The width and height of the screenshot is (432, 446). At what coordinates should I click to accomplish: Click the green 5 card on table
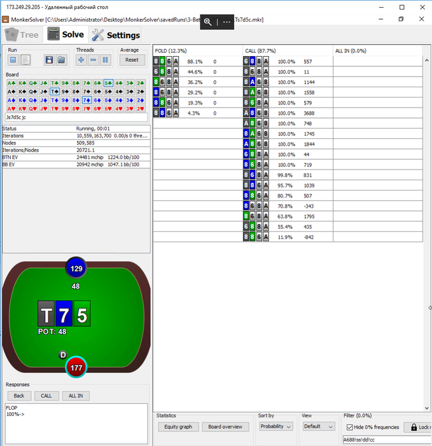point(82,313)
